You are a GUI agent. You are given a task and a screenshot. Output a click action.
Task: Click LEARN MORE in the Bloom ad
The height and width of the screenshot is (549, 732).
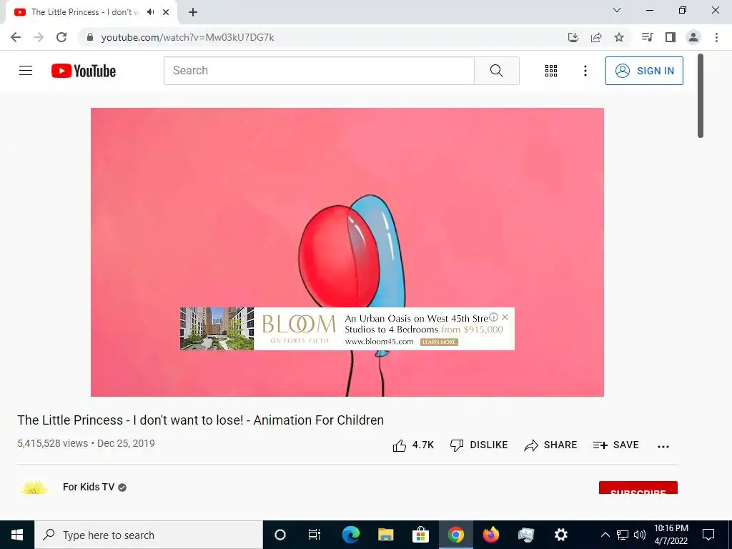click(439, 342)
